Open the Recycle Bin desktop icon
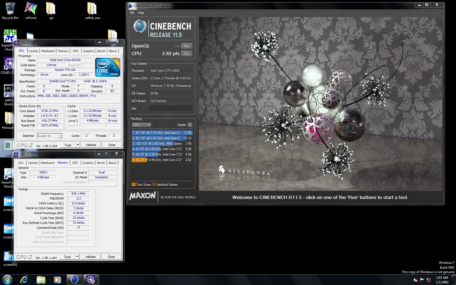Viewport: 456px width, 285px height. click(x=10, y=11)
